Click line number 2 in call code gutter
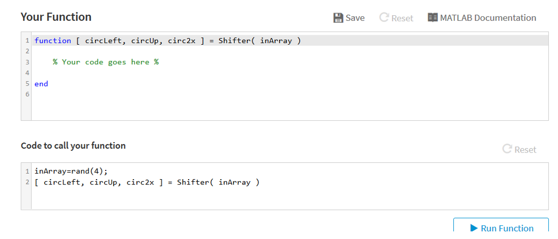The image size is (558, 239). click(x=27, y=182)
